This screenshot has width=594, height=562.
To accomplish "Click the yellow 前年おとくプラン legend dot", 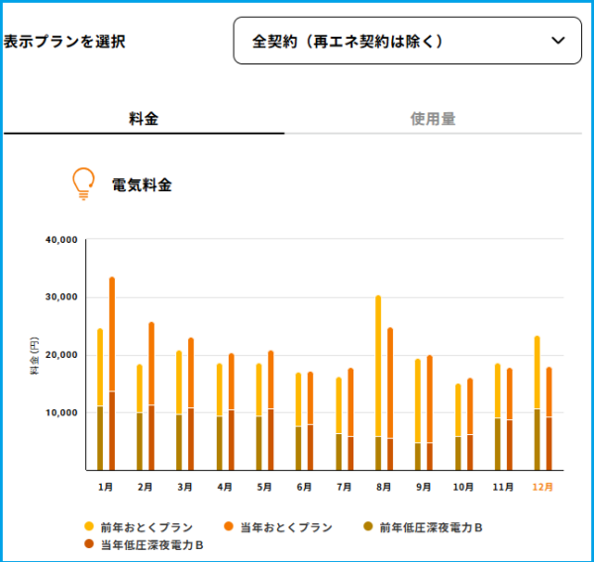I will tap(89, 526).
